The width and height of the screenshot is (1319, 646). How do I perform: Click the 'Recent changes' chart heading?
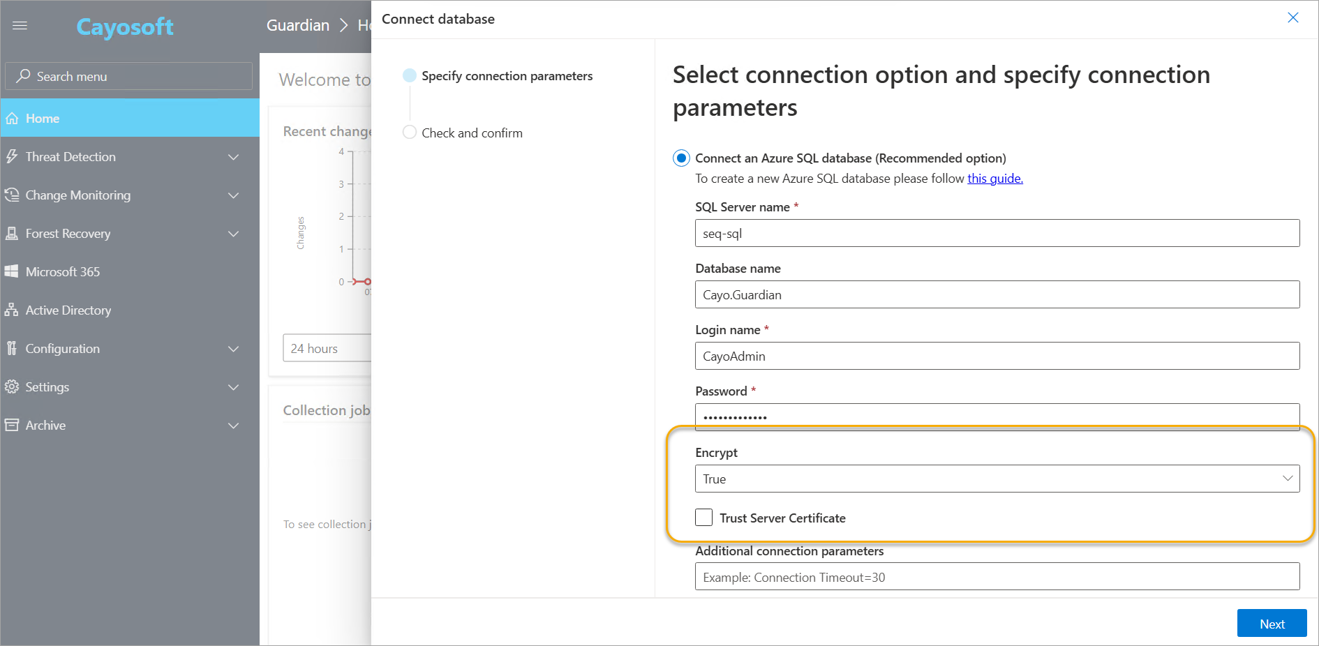(x=327, y=131)
